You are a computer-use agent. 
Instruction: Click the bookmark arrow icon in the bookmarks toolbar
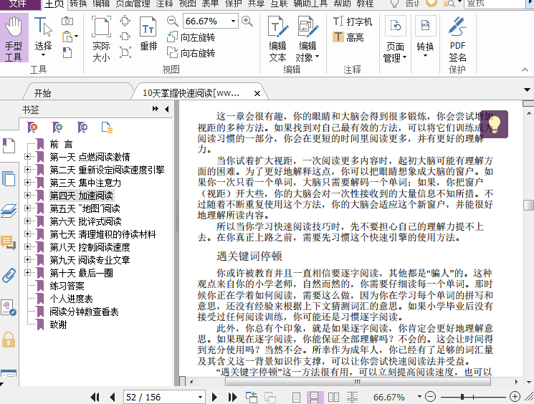(x=82, y=128)
